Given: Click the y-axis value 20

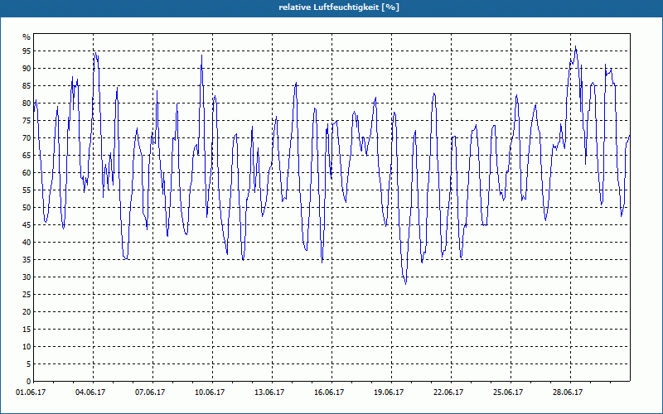Looking at the screenshot, I should [27, 312].
